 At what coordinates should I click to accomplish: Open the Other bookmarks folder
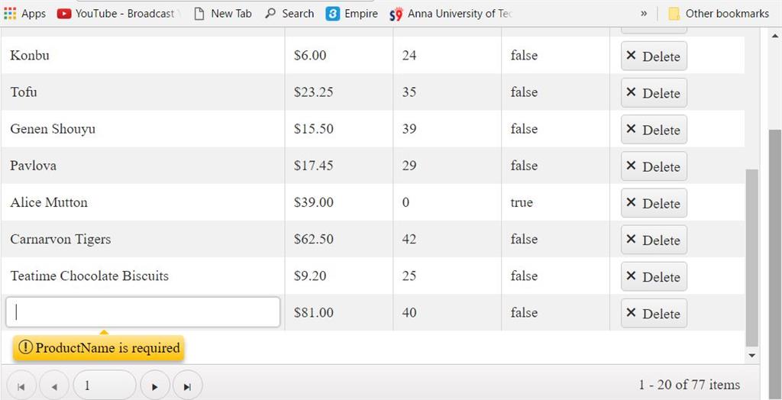pos(718,13)
